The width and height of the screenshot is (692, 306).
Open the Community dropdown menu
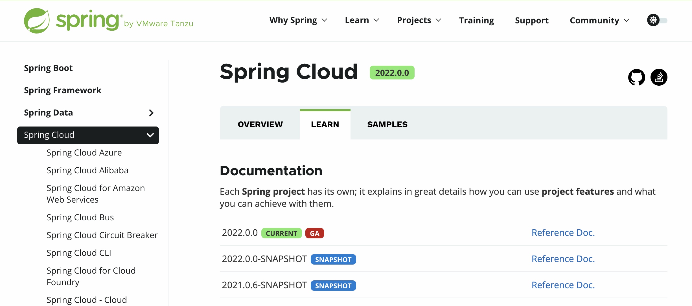[x=599, y=20]
